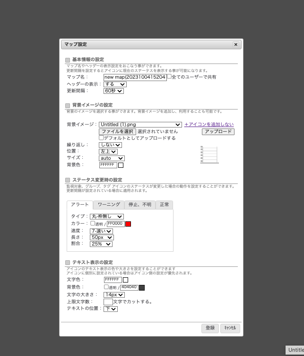Open the タイプ 丸-枠無し dropdown

click(107, 217)
